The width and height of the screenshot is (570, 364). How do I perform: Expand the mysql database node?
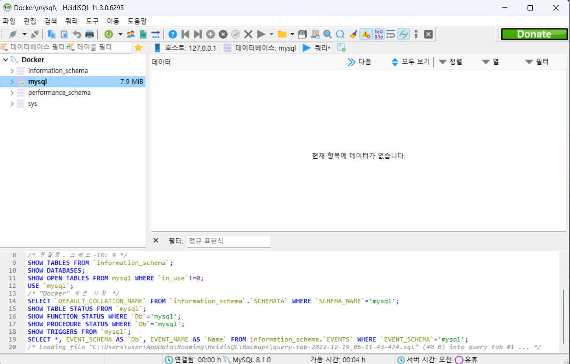pyautogui.click(x=12, y=82)
